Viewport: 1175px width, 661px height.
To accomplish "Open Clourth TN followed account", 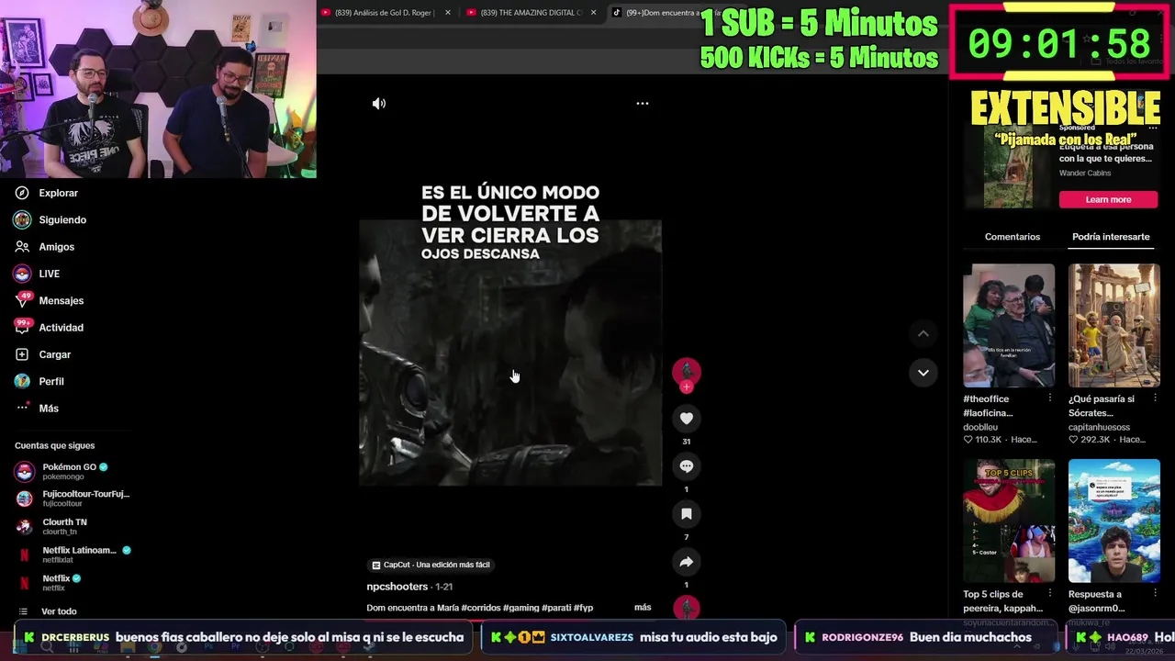I will click(x=51, y=527).
